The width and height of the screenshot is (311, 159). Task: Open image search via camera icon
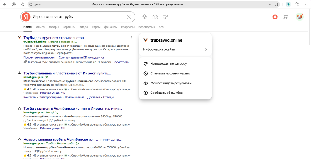[x=155, y=17]
